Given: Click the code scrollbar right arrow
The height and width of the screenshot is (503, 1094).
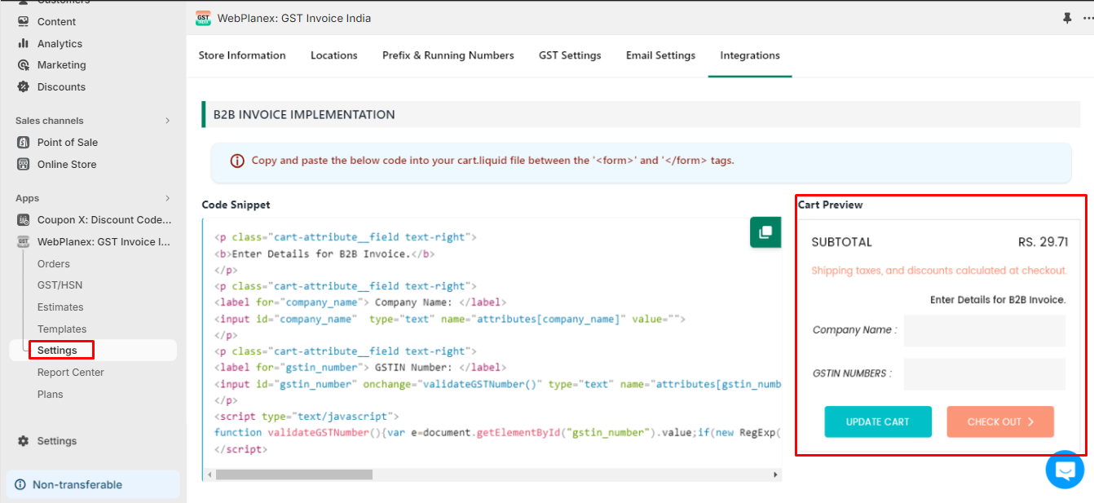Looking at the screenshot, I should [775, 474].
